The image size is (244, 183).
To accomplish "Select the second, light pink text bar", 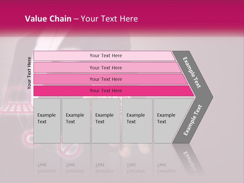I will 105,68.
